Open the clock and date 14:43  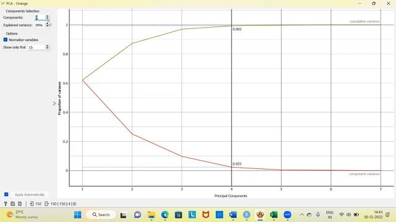coord(373,215)
